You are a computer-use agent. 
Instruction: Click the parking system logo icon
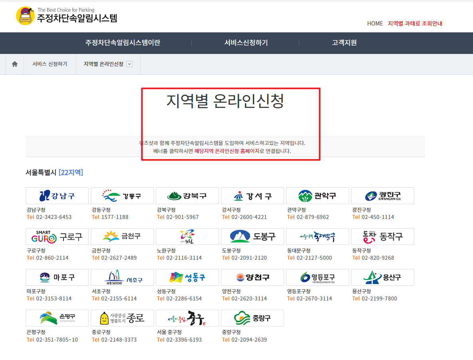tap(25, 16)
